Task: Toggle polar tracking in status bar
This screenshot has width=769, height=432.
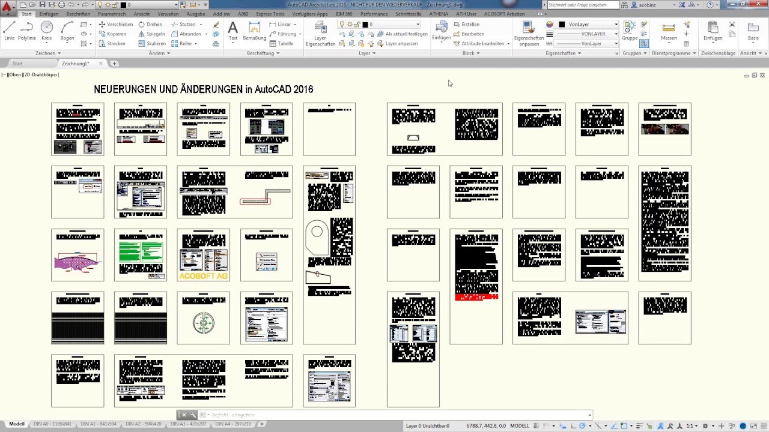Action: [583, 425]
